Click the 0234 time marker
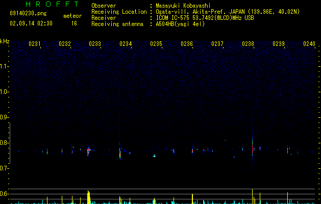321x204 pixels. [x=126, y=44]
